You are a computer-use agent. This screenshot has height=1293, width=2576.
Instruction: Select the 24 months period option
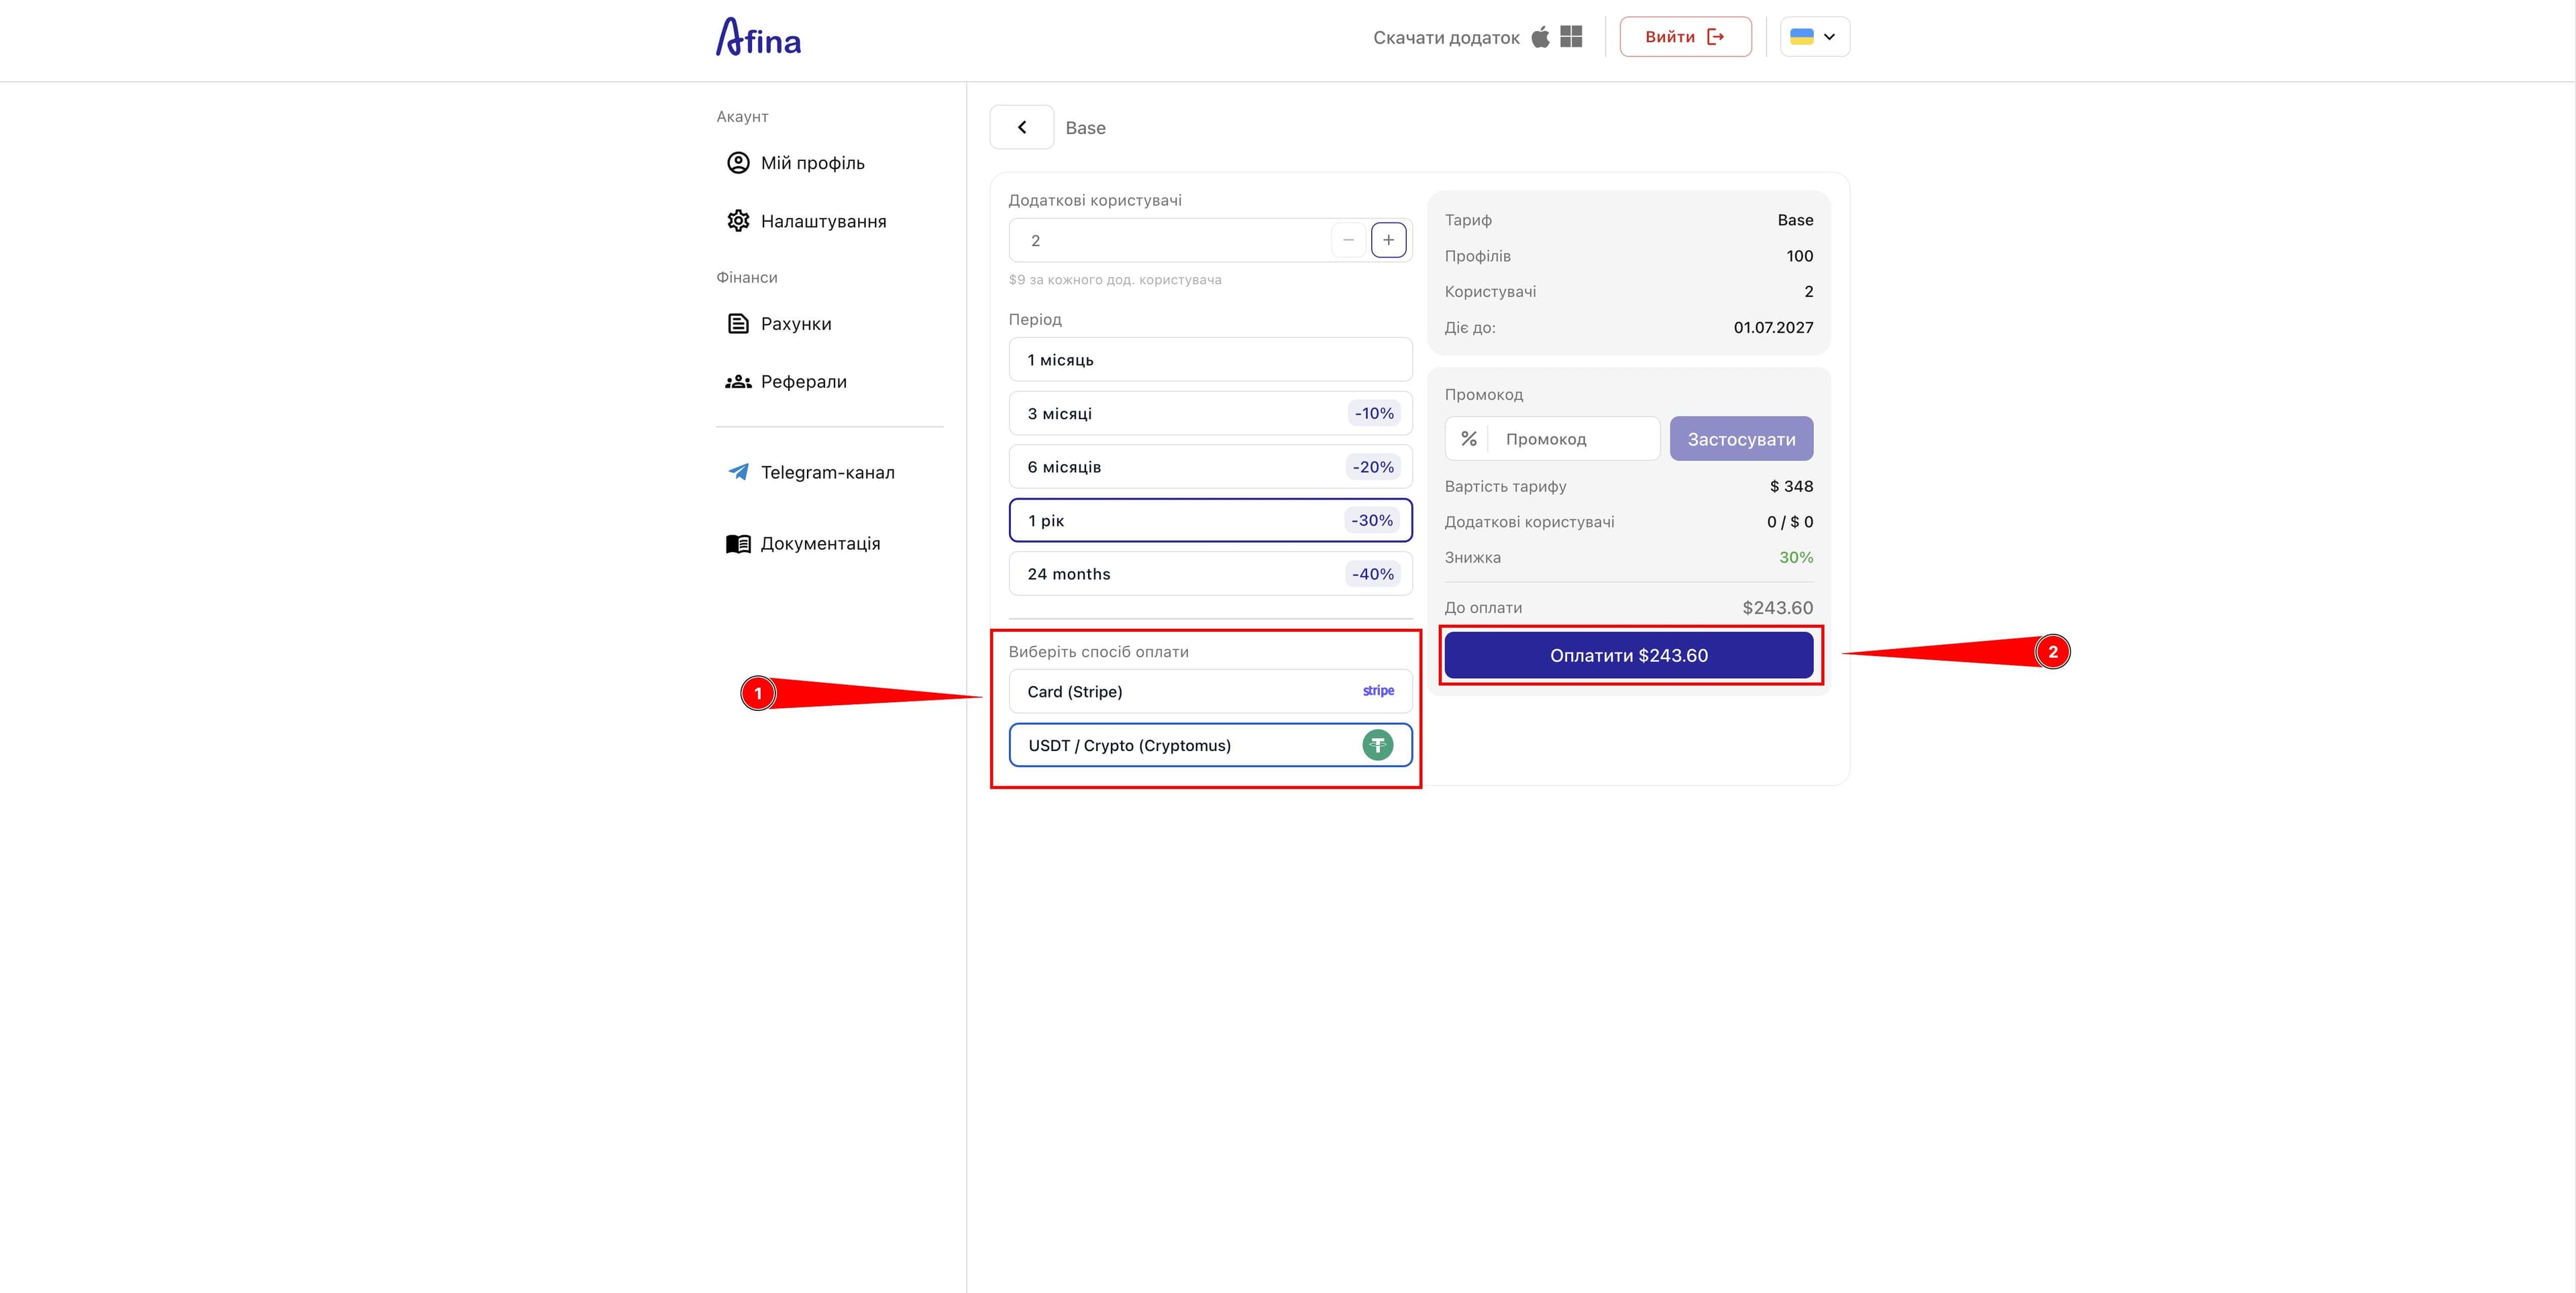tap(1210, 574)
